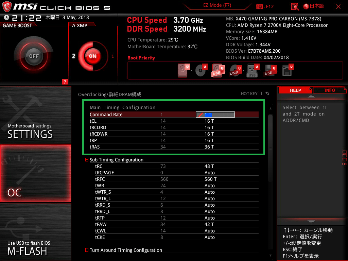Click the tWTR_L Auto setting

(x=209, y=198)
